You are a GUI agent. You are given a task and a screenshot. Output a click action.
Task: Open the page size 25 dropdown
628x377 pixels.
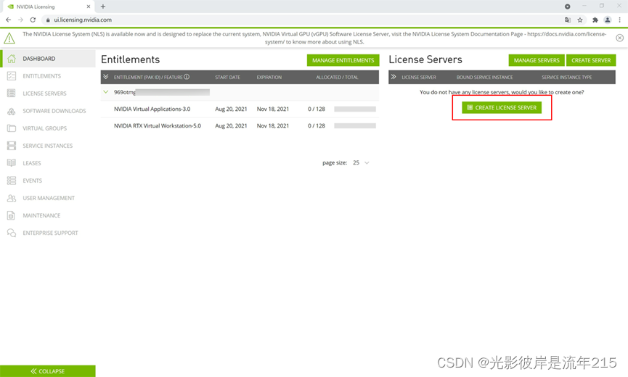pos(361,162)
